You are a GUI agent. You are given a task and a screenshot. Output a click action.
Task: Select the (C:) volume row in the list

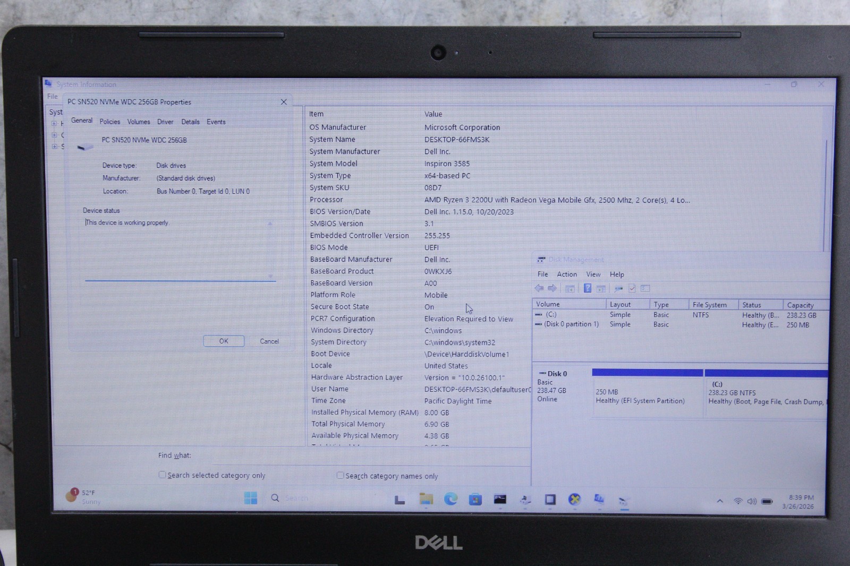point(680,315)
